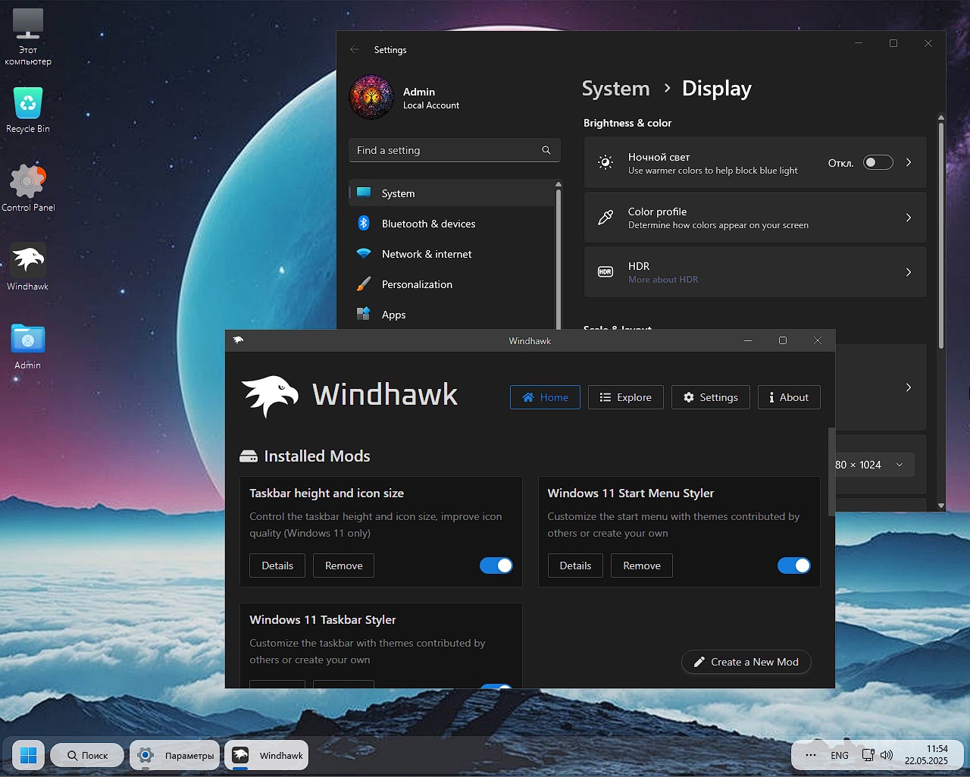
Task: Click the Color profile pen icon
Action: click(x=605, y=218)
